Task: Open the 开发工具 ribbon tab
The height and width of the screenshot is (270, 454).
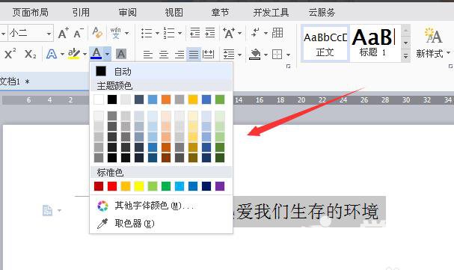Action: coord(271,13)
